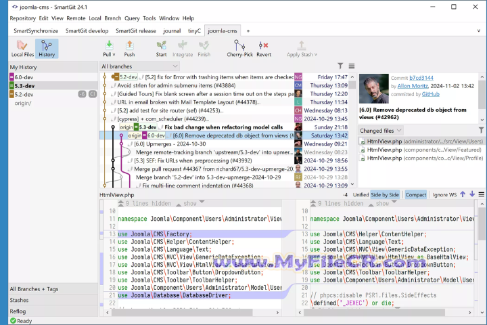
Task: Show hidden lines in right diff pane
Action: click(x=382, y=203)
